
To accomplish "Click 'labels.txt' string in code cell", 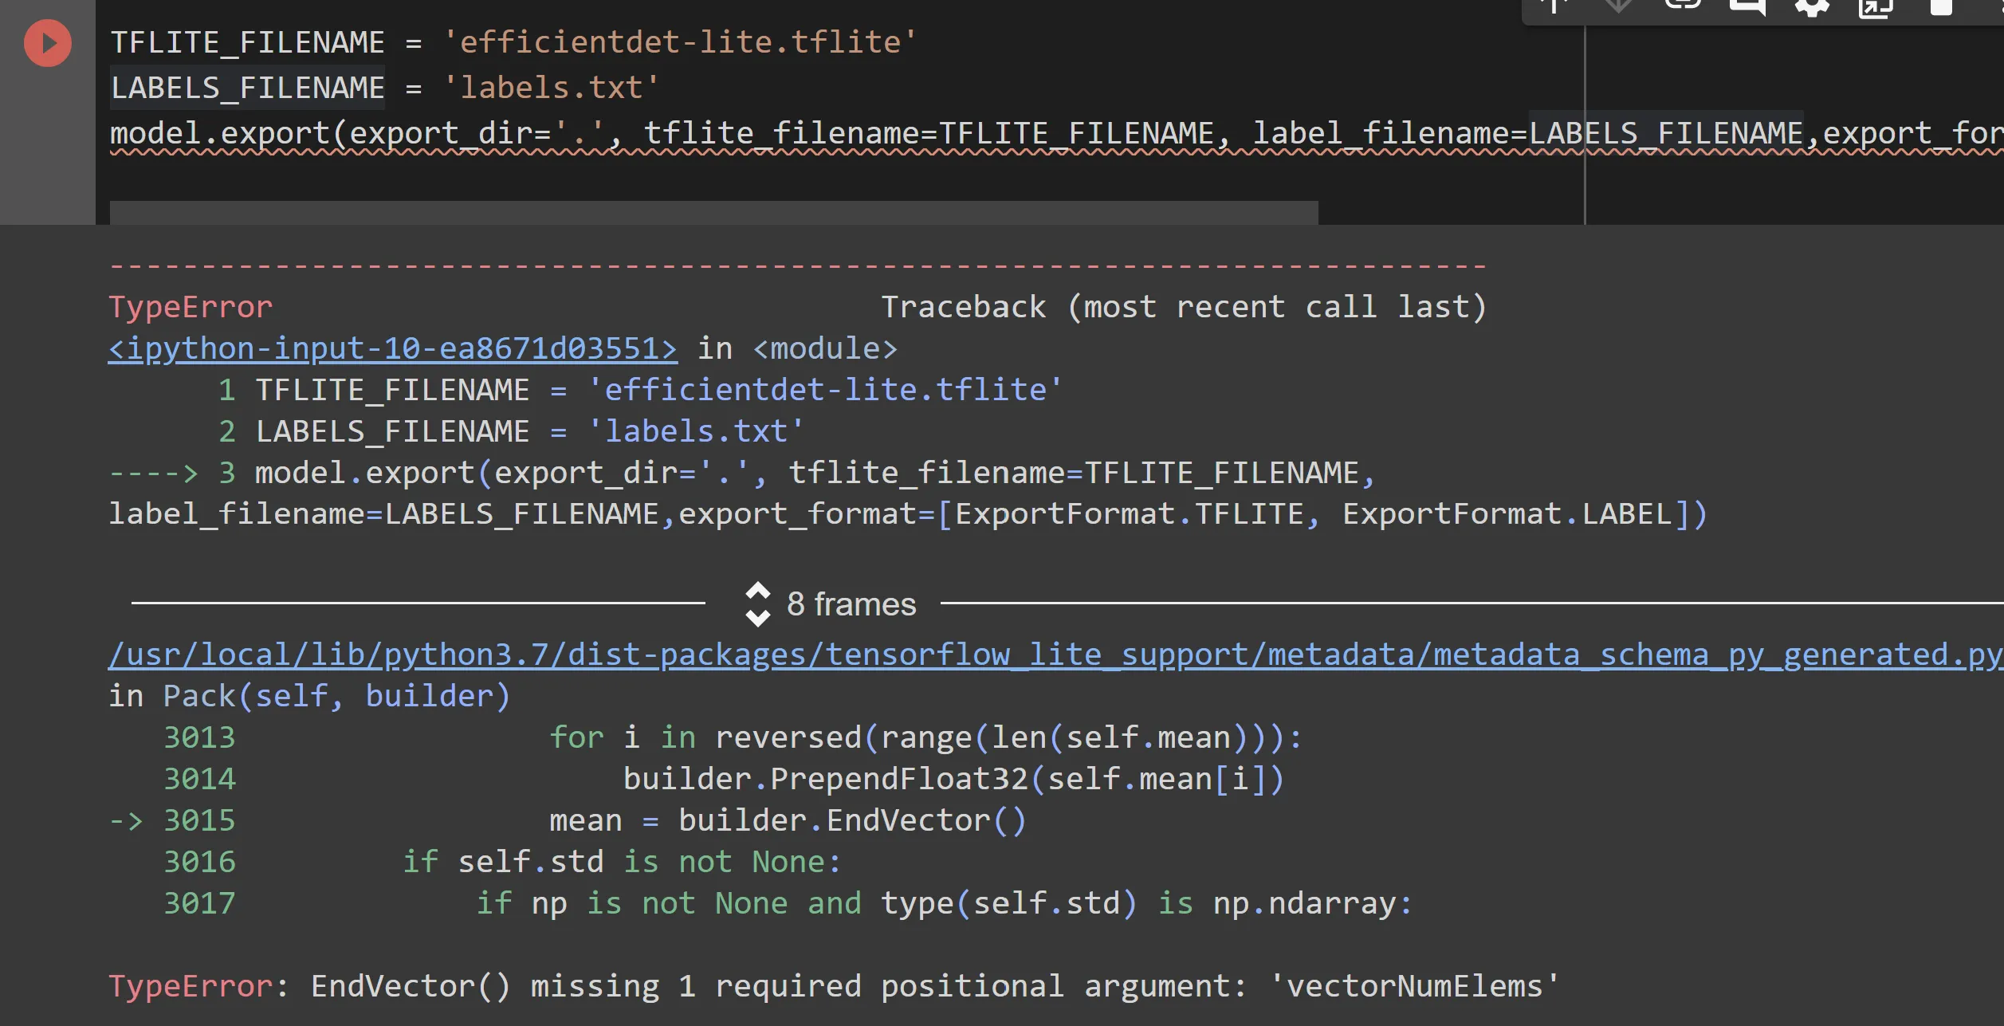I will 551,88.
